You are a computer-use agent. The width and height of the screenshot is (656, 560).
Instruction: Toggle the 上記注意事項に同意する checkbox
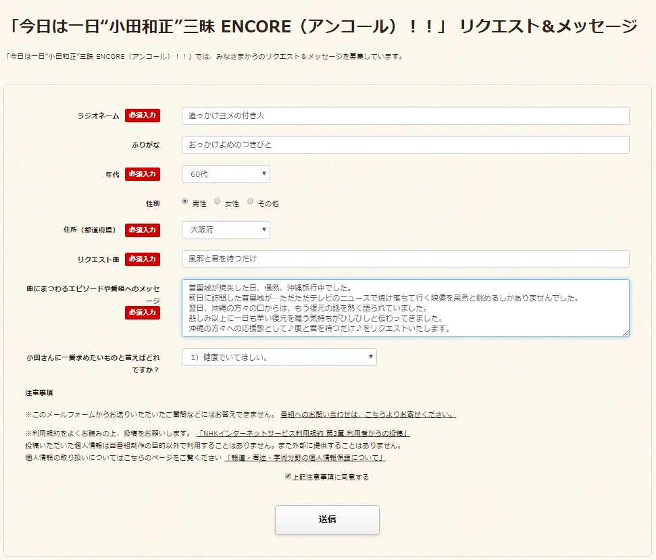288,476
